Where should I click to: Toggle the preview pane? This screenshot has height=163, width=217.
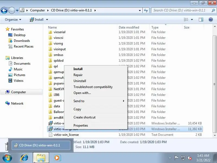[x=201, y=20]
